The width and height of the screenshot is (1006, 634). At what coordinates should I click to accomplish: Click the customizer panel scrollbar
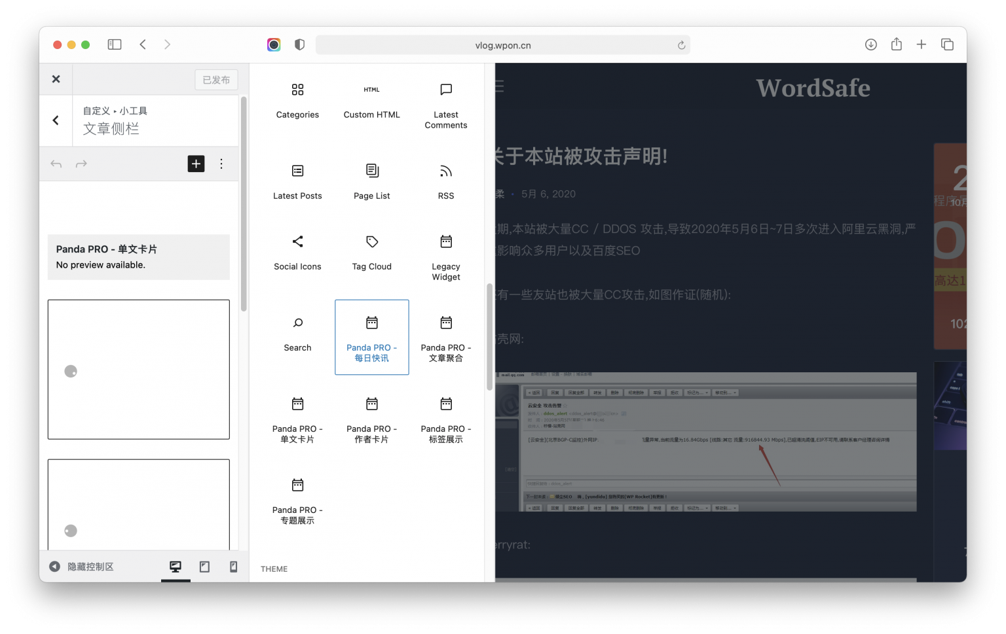pos(244,204)
